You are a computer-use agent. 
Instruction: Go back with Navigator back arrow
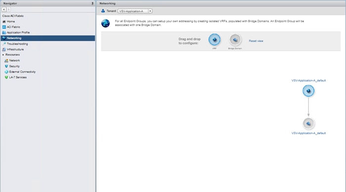(4, 9)
